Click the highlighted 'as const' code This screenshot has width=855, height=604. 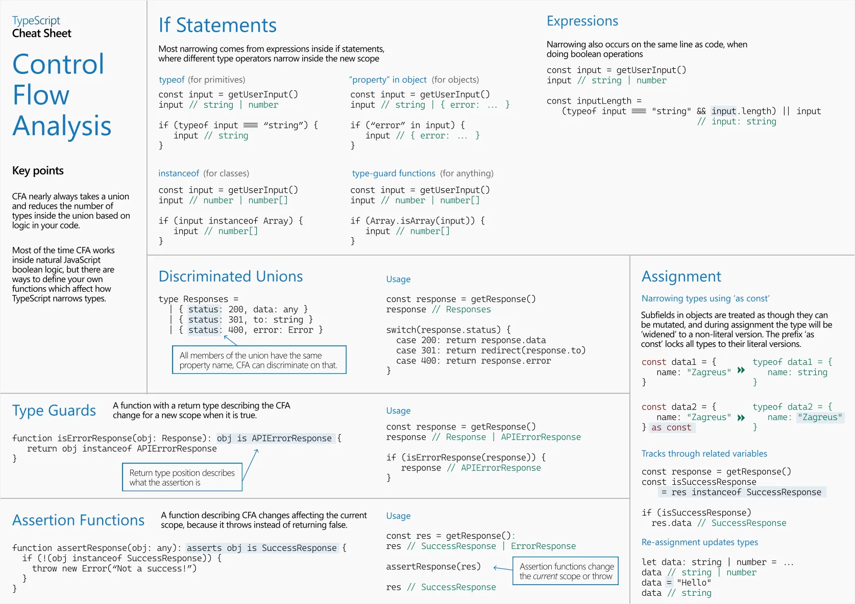[672, 427]
